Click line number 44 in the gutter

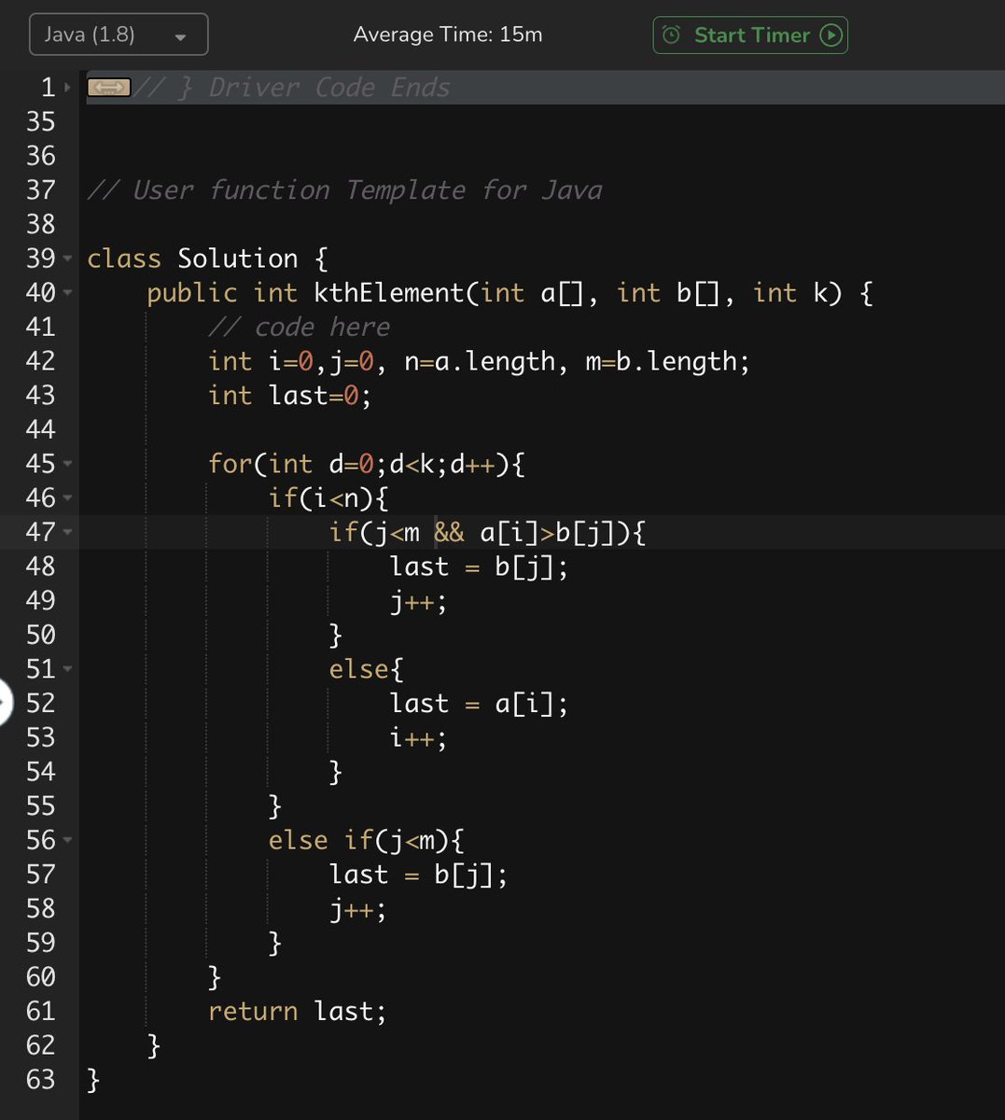[41, 429]
